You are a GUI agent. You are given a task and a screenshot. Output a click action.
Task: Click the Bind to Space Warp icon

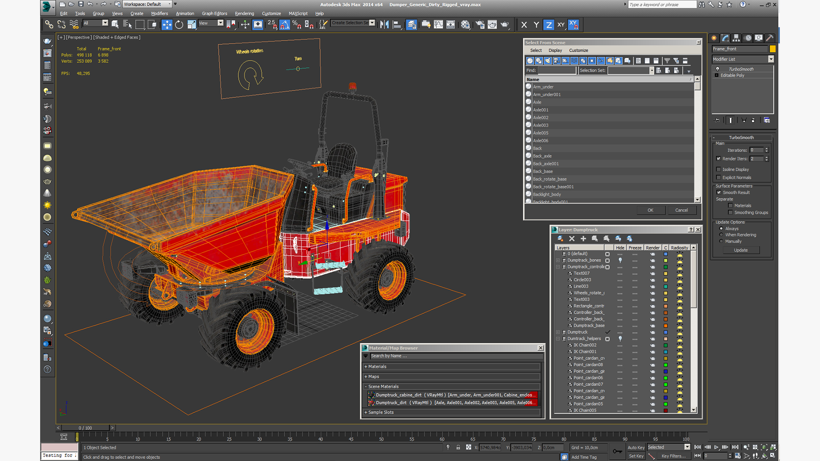(74, 25)
